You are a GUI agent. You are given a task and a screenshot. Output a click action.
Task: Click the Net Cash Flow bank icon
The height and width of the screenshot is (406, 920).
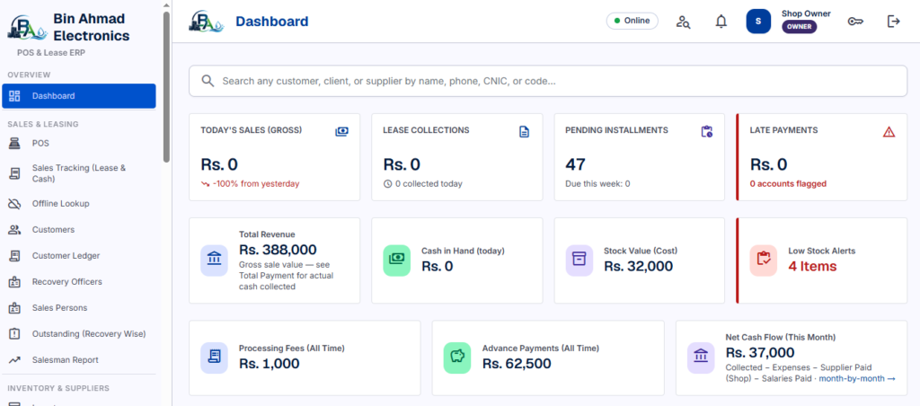point(701,357)
